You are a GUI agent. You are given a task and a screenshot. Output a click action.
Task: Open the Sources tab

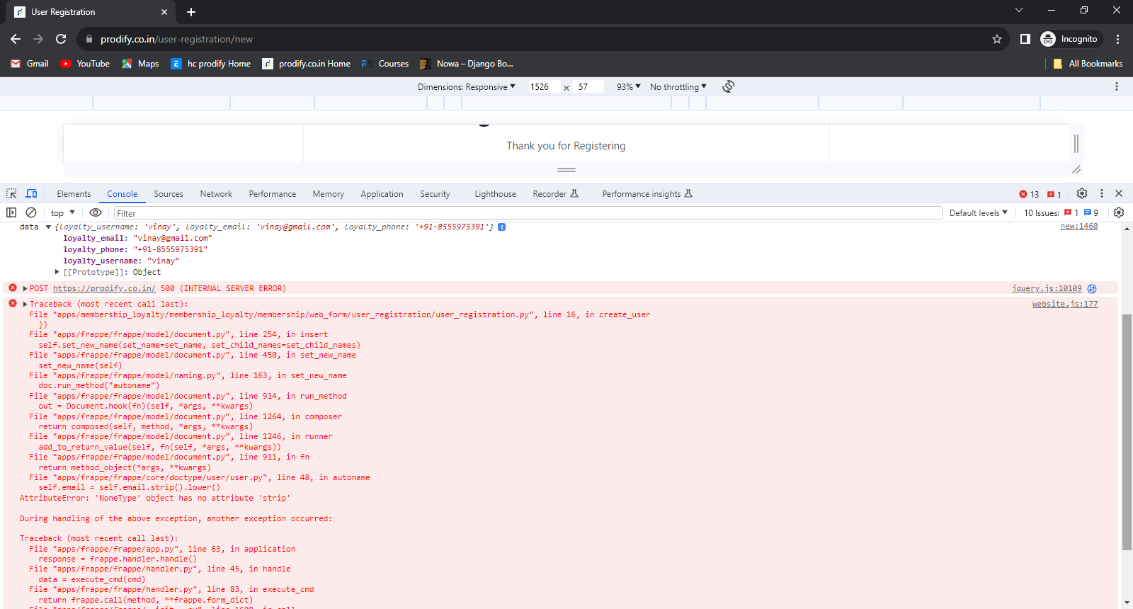169,194
